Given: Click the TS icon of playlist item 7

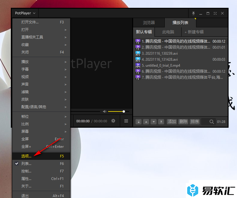Looking at the screenshot, I should (138, 77).
